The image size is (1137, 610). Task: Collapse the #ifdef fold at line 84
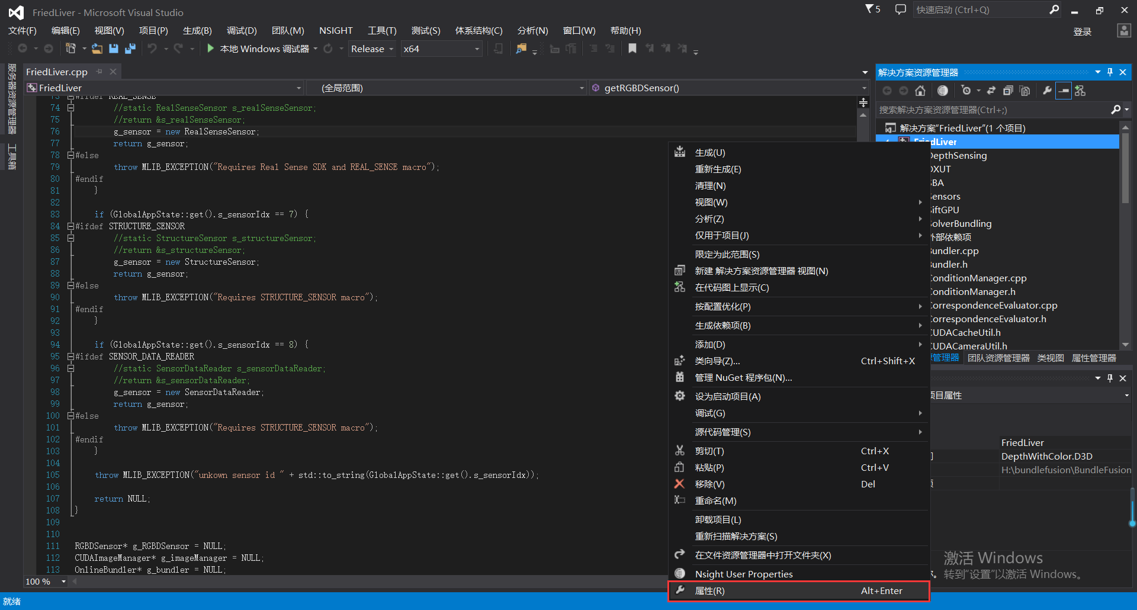70,226
